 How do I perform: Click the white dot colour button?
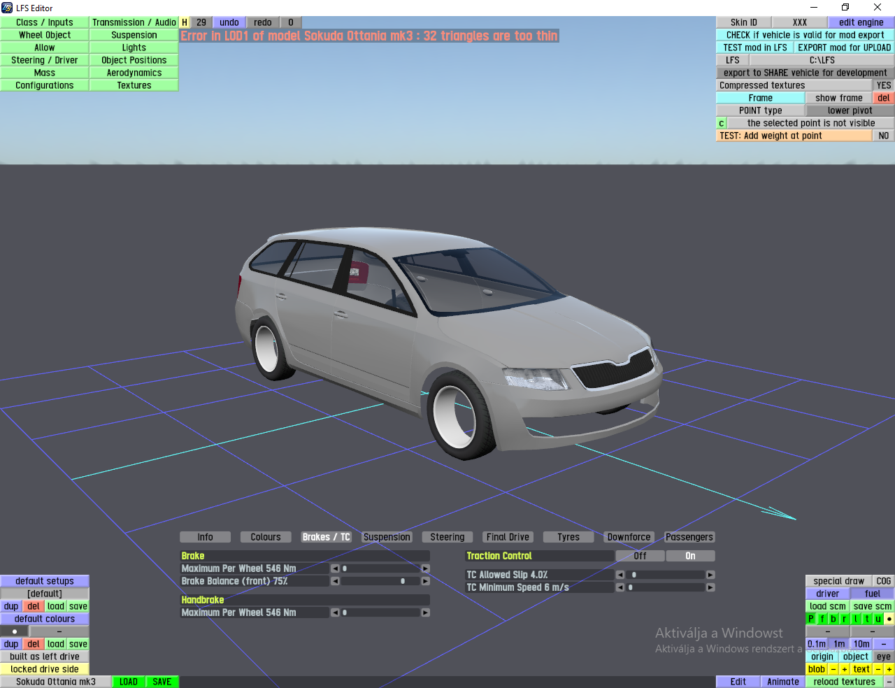(x=14, y=631)
